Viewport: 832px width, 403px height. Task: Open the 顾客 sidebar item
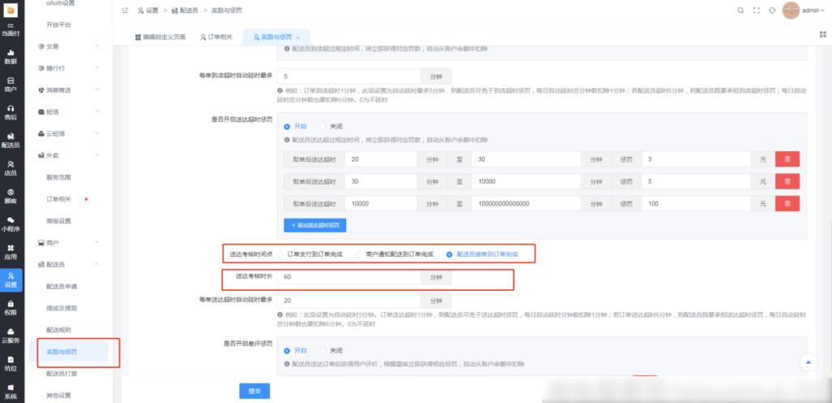[11, 196]
